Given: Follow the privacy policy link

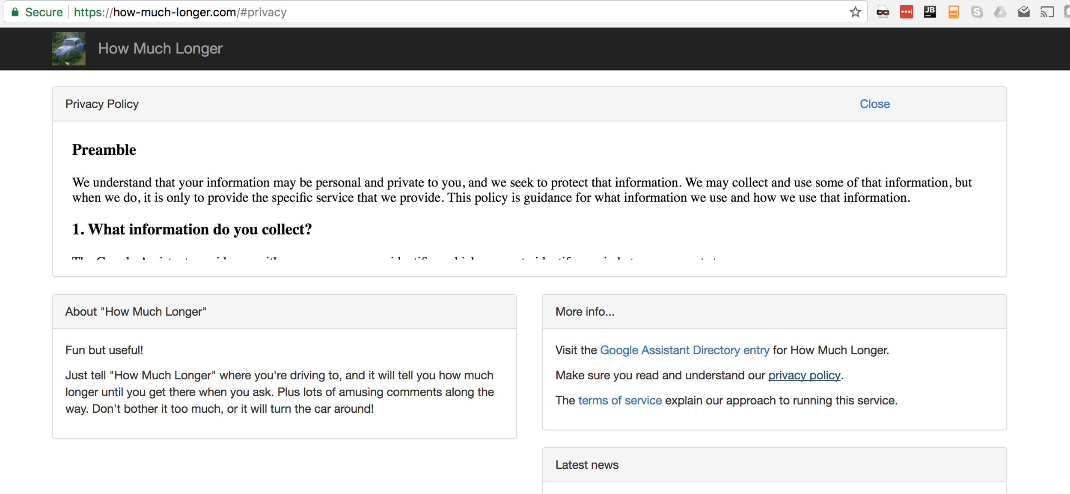Looking at the screenshot, I should click(x=804, y=375).
